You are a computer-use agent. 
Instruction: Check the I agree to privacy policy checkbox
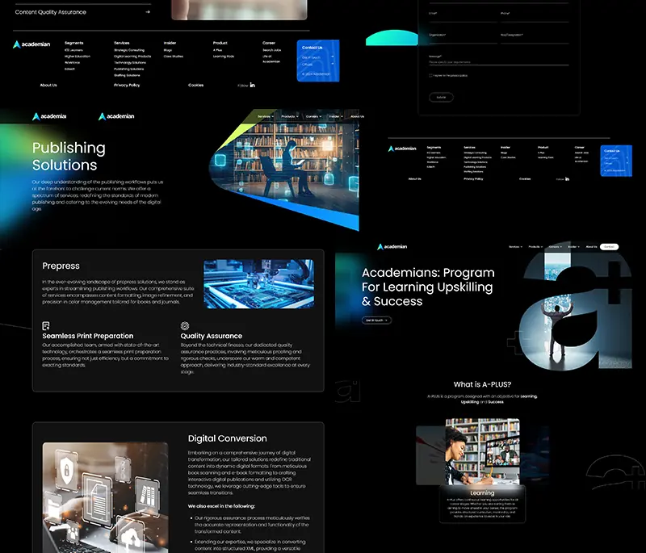click(x=430, y=75)
